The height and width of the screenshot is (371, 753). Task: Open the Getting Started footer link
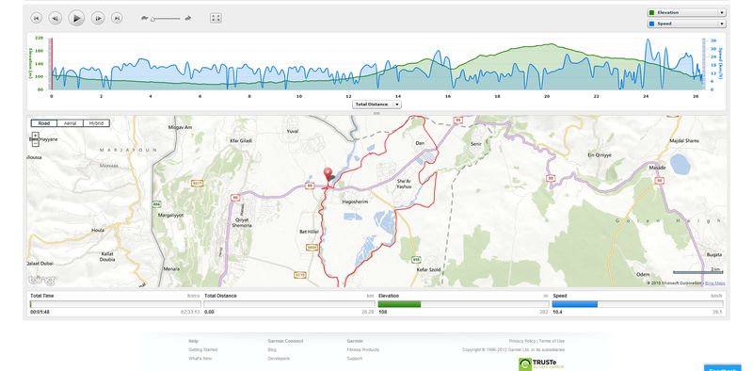[x=202, y=350]
